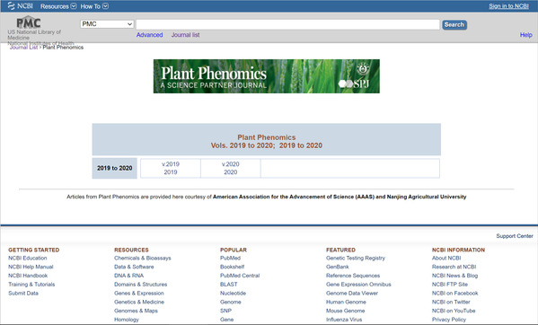Screen dimensions: 538x325
Task: Open NCBI FTP Site link
Action: pos(450,285)
